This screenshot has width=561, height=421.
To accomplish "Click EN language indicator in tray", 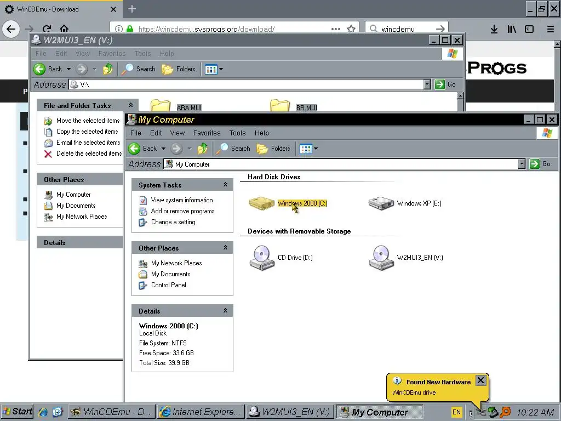I will pyautogui.click(x=456, y=412).
